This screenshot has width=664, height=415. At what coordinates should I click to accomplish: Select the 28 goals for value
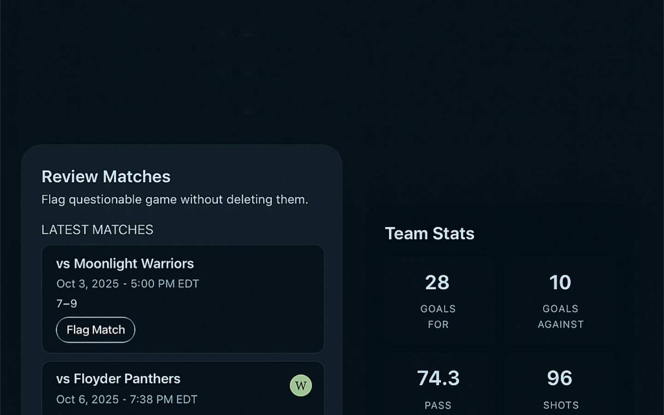coord(437,283)
